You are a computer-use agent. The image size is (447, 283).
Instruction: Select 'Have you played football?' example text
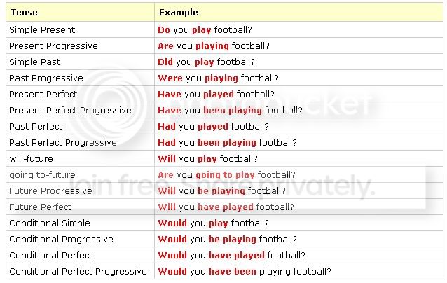[x=216, y=95]
